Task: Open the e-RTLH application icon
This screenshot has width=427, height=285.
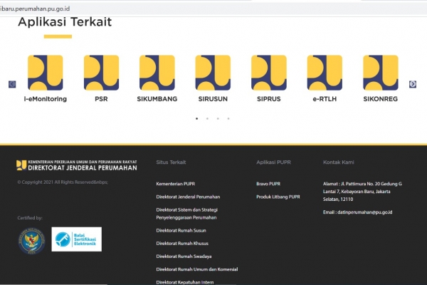Action: tap(325, 73)
